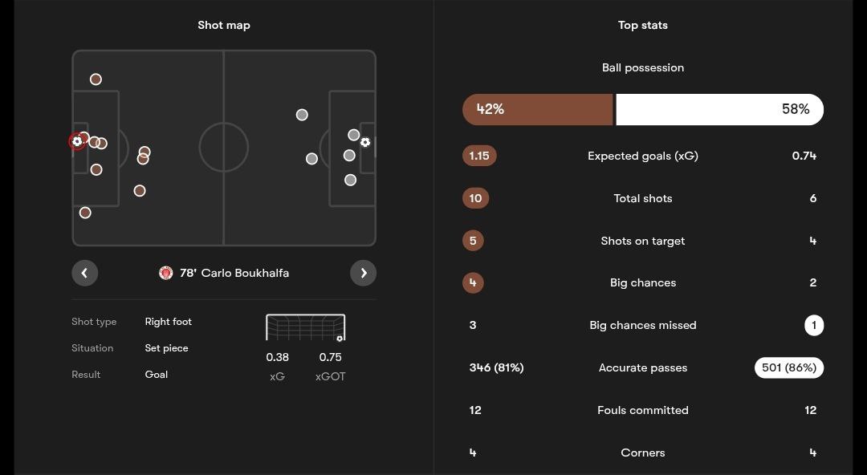Viewport: 867px width, 475px height.
Task: Open the Shot map heading
Action: (224, 25)
